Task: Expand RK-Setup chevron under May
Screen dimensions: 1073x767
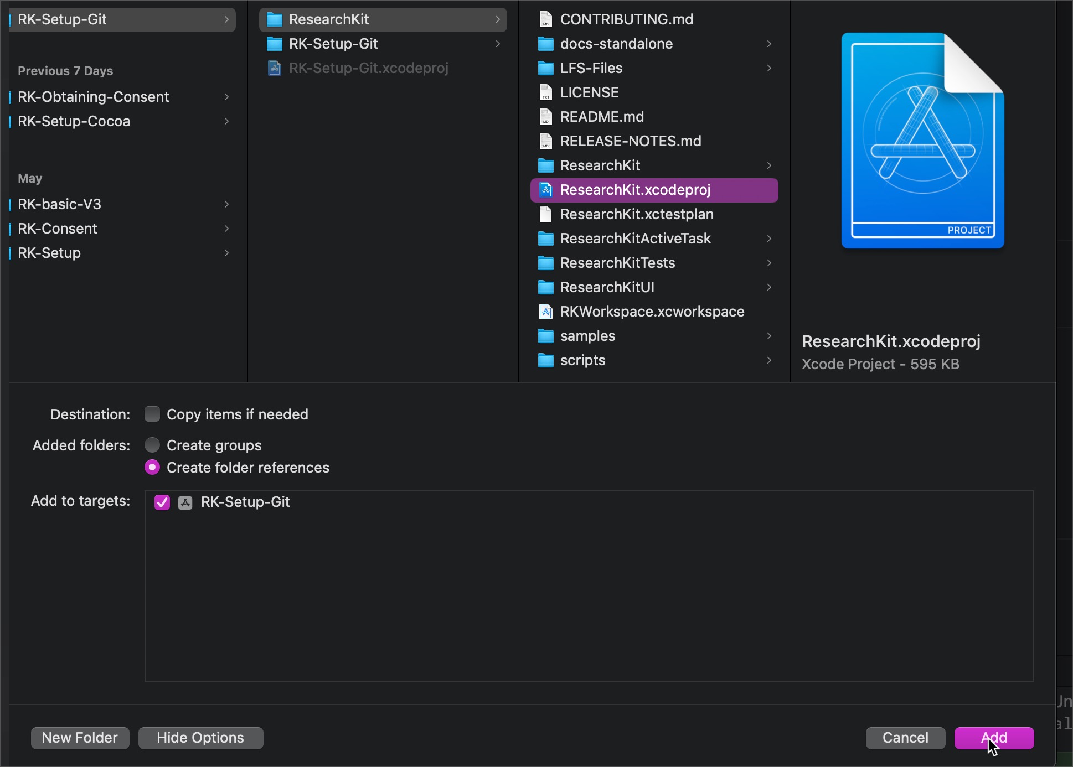Action: click(x=226, y=253)
